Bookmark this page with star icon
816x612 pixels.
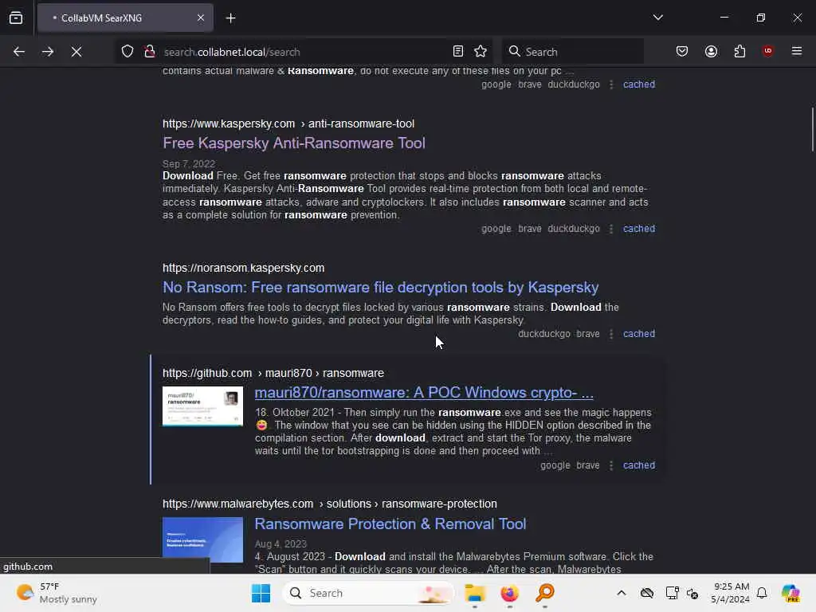click(x=481, y=51)
